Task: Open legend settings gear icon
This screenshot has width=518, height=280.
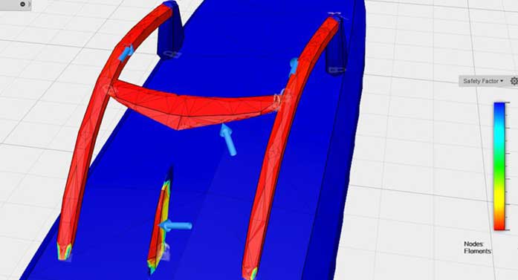Action: point(514,81)
